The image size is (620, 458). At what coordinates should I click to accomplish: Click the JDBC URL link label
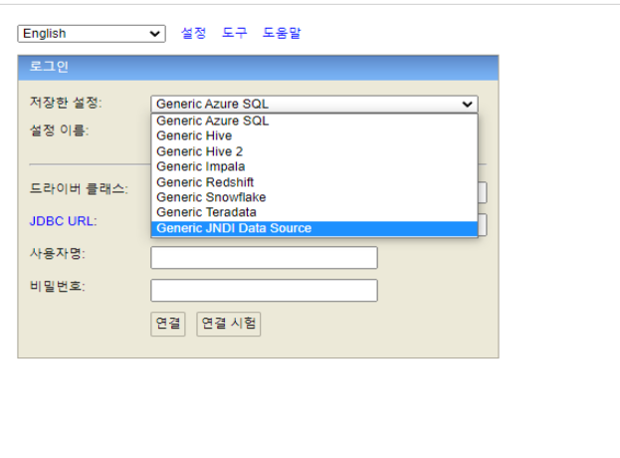tap(62, 221)
